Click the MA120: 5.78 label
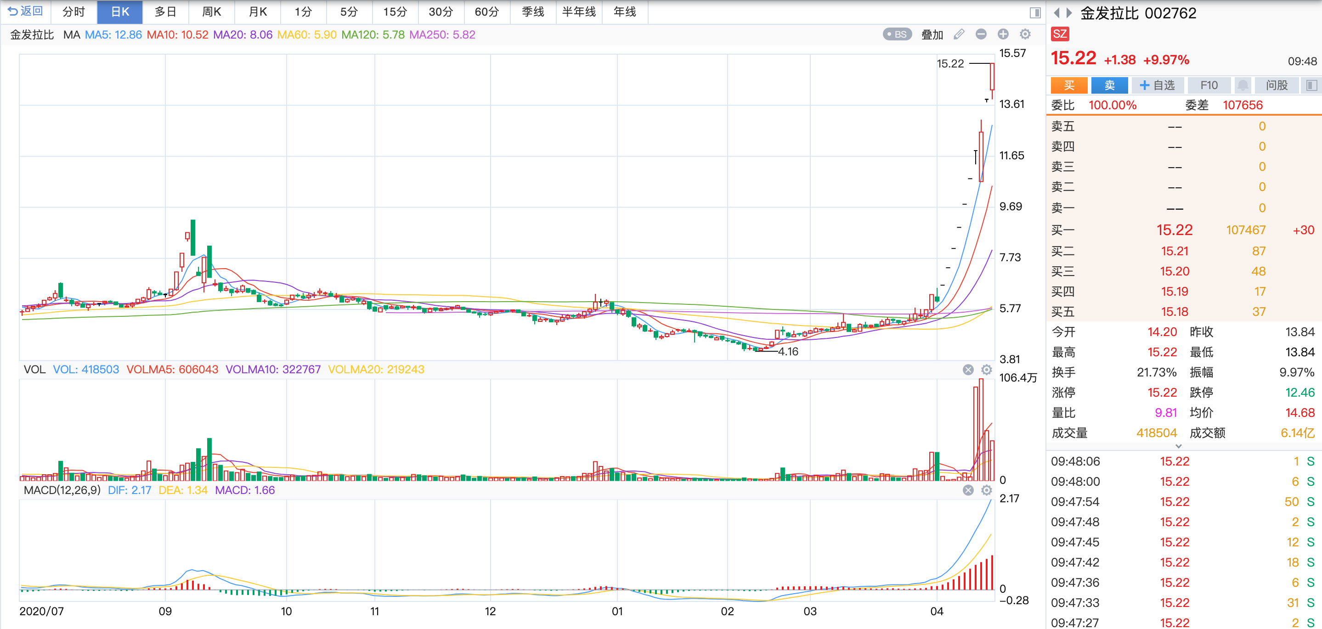The width and height of the screenshot is (1322, 629). [373, 35]
